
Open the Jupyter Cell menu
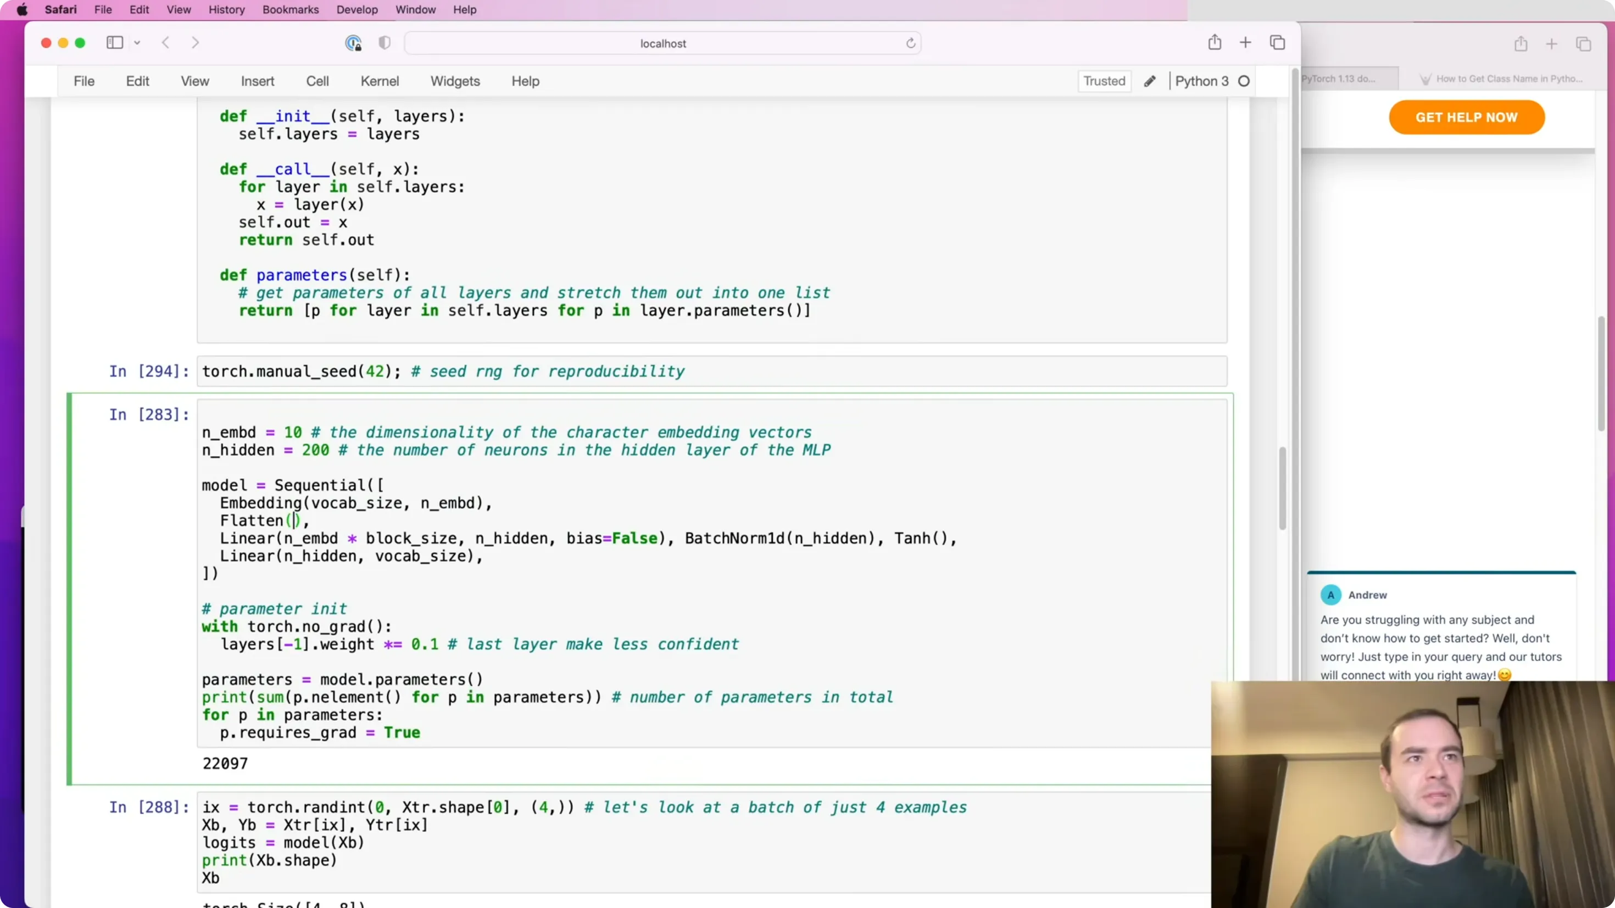point(318,81)
